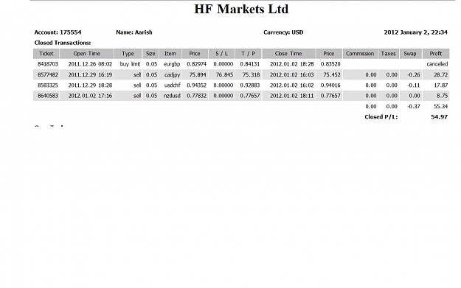Click the cadjpy item cell
Screen dimensions: 461x288
pos(173,75)
